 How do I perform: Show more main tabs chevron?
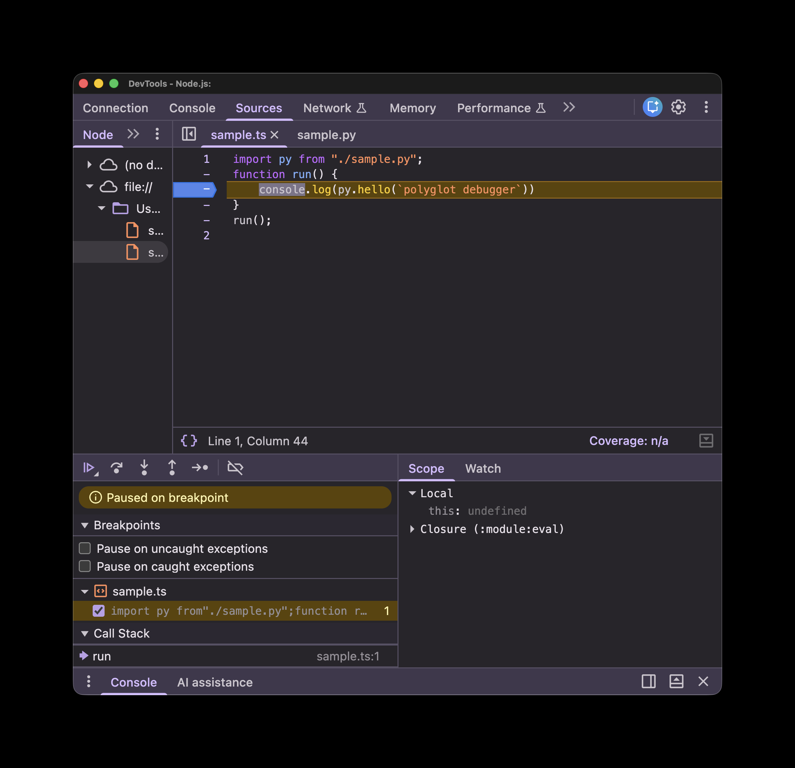click(x=569, y=107)
